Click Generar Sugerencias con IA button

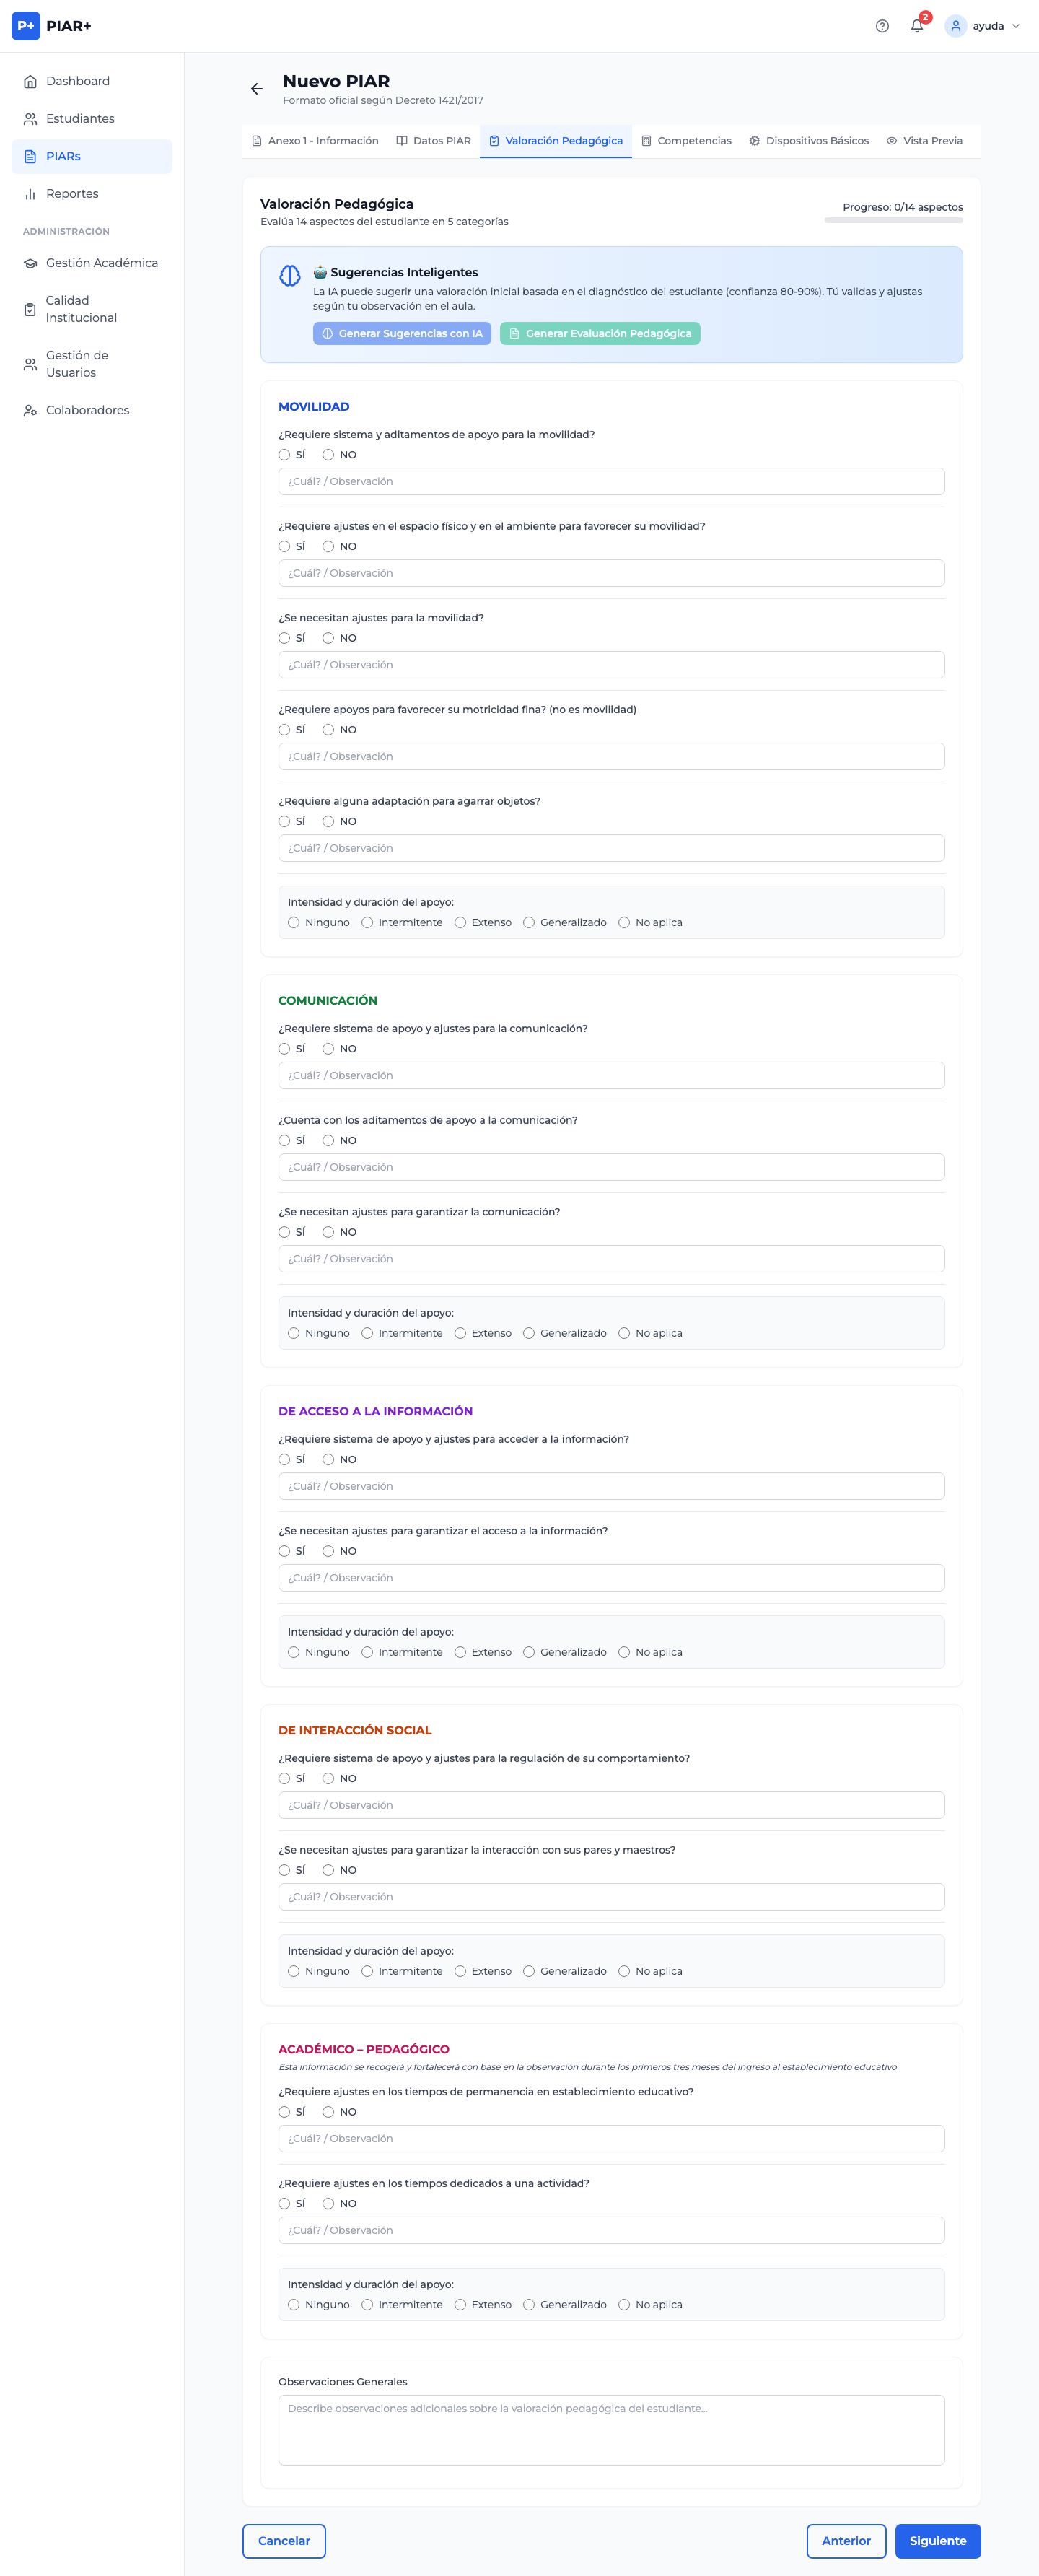click(x=402, y=334)
